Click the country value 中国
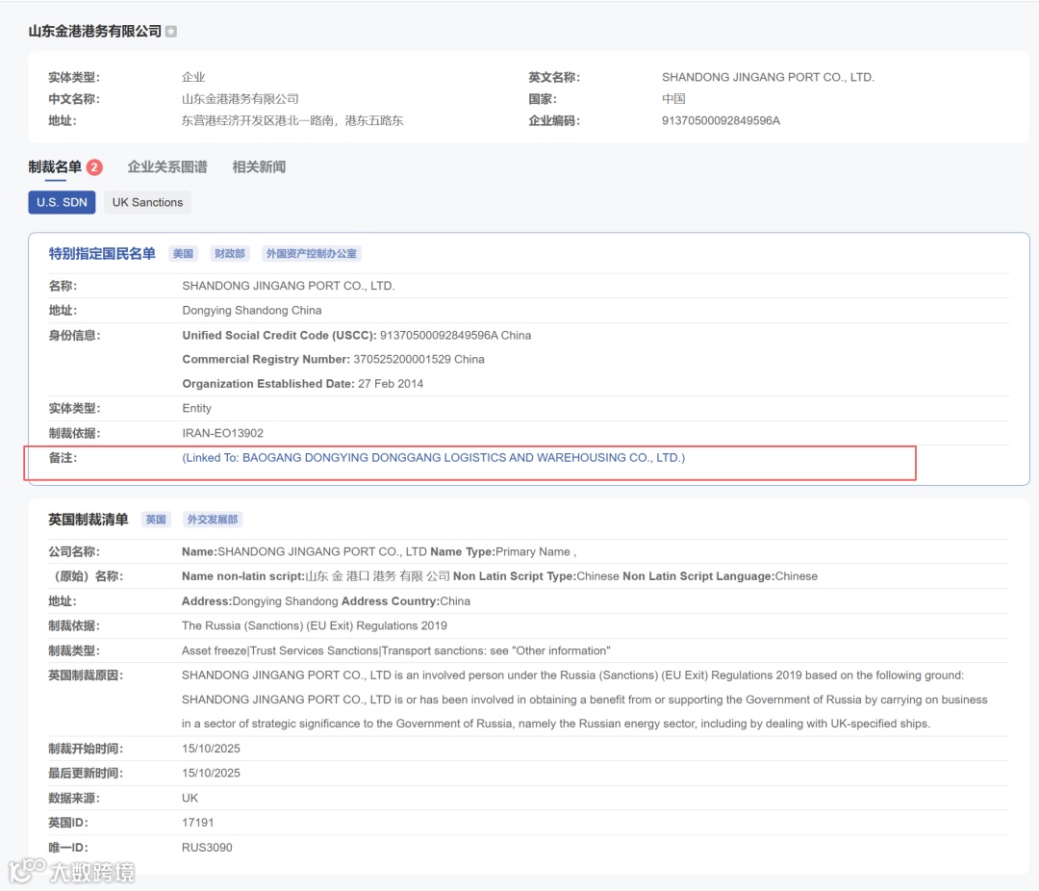 pyautogui.click(x=673, y=99)
